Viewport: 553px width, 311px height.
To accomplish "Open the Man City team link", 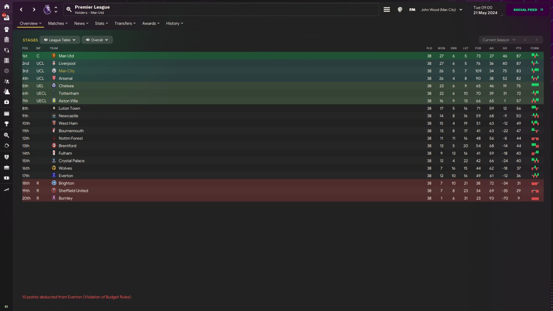I will [67, 71].
